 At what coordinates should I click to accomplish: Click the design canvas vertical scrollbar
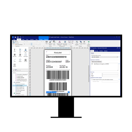(x=89, y=74)
